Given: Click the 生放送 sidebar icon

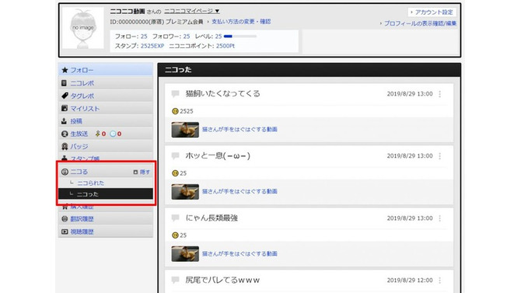Looking at the screenshot, I should 65,134.
